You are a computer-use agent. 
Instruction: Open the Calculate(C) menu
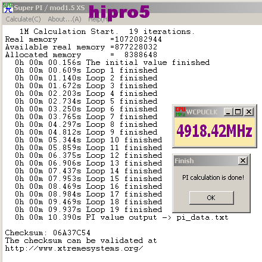coord(23,19)
